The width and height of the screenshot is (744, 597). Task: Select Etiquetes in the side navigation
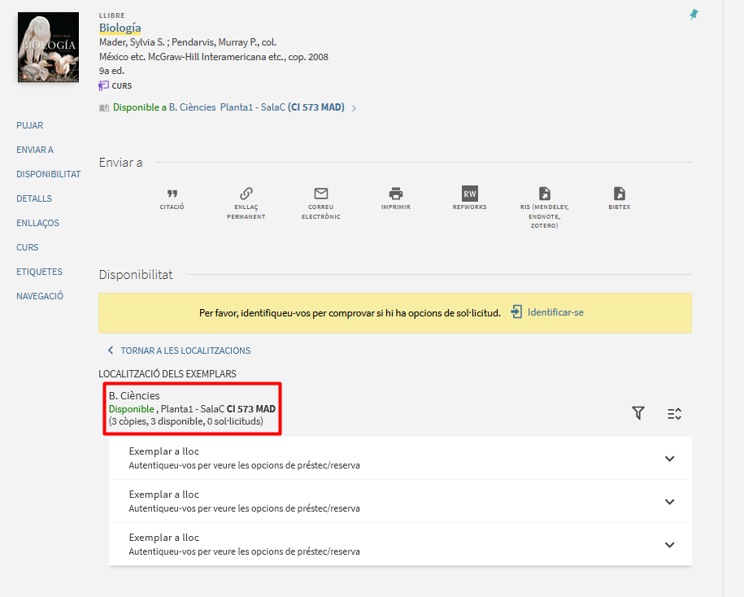[39, 272]
